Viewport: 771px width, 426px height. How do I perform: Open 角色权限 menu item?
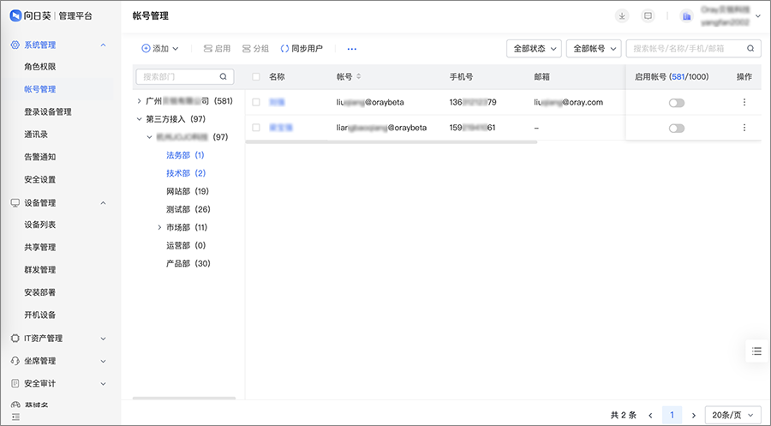point(39,66)
